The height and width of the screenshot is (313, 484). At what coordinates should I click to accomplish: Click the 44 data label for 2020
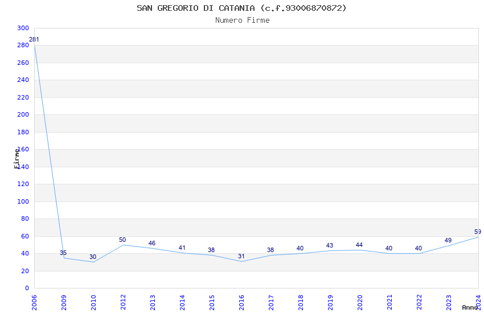pyautogui.click(x=359, y=245)
